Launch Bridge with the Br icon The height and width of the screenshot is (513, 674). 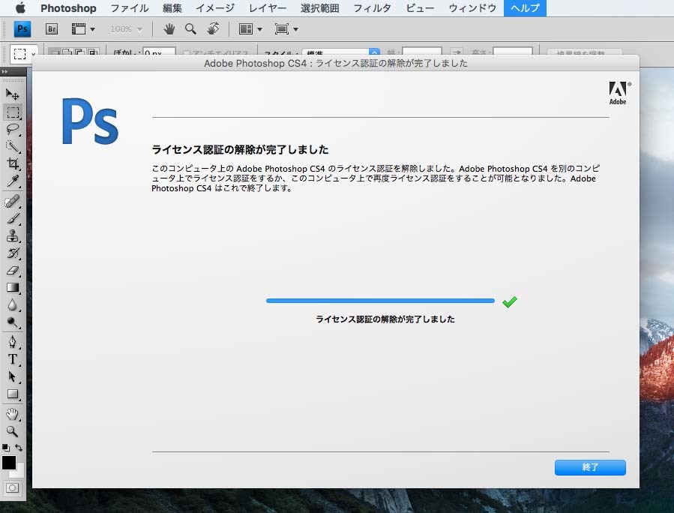pyautogui.click(x=52, y=29)
